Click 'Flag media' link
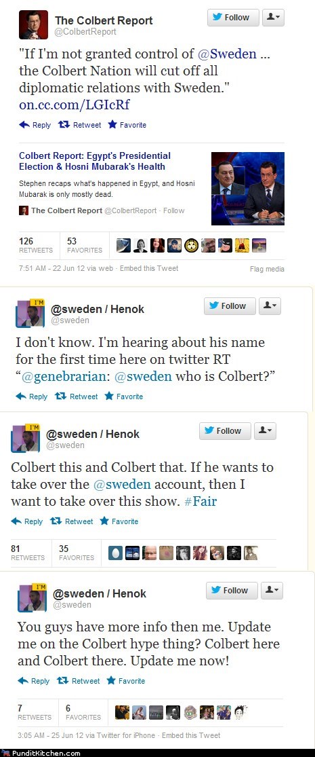This screenshot has height=757, width=315. (x=267, y=269)
